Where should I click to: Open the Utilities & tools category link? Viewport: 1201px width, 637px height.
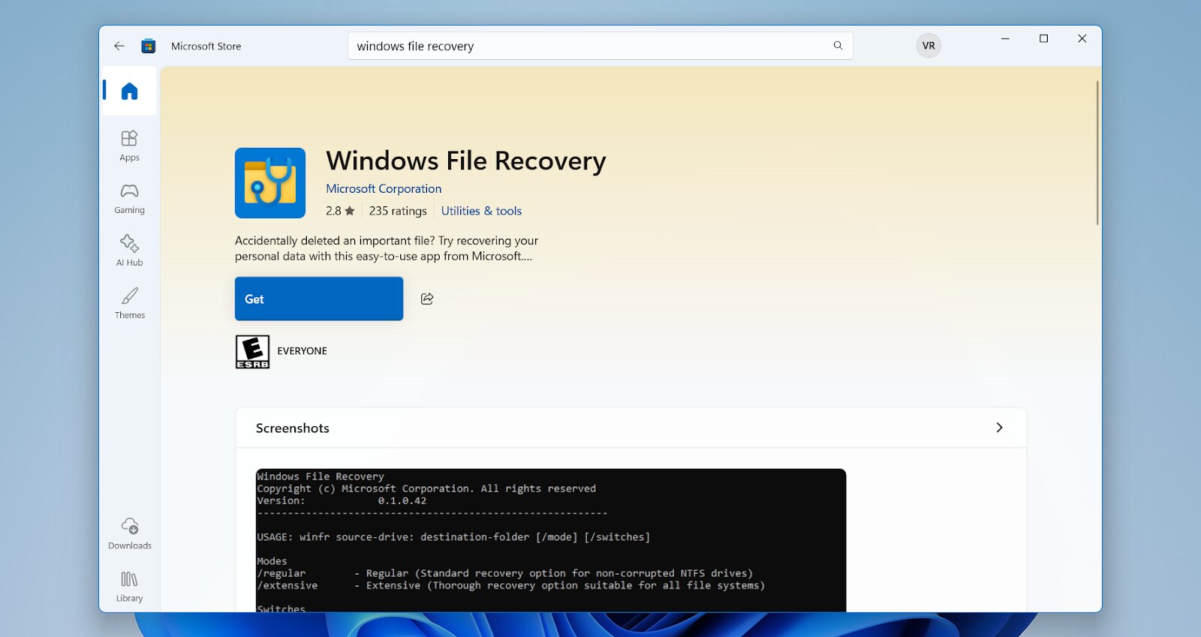(481, 211)
